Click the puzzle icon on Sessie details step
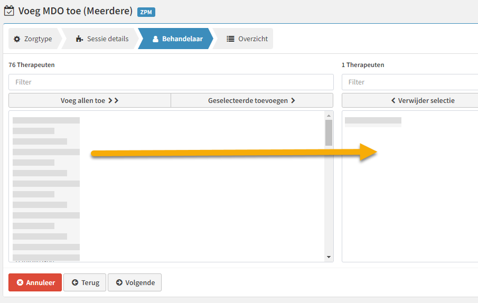 [80, 39]
